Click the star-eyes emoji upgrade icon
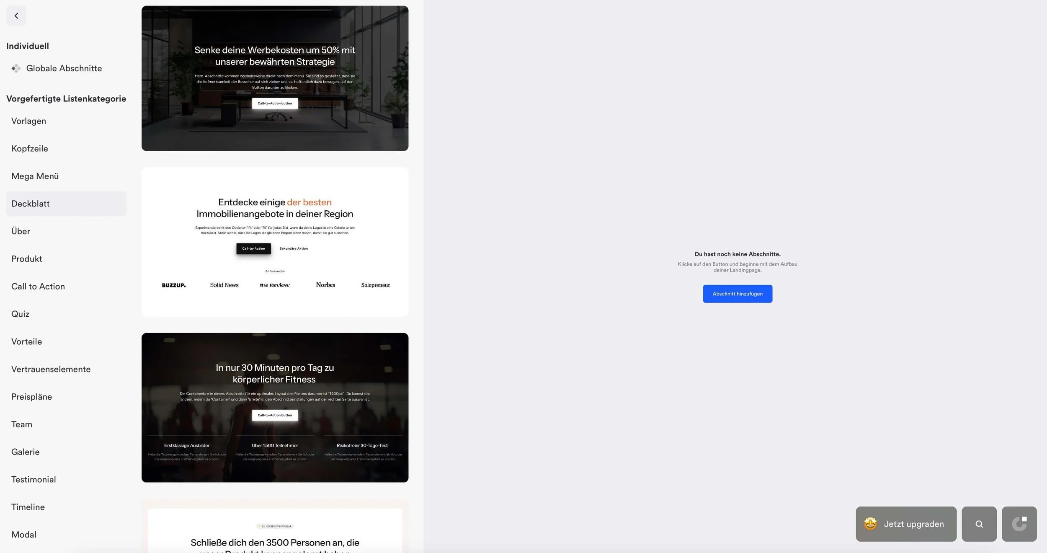This screenshot has width=1047, height=553. click(870, 524)
